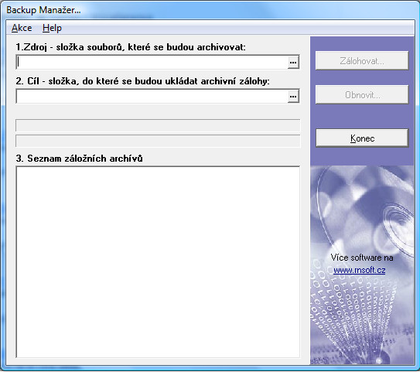Open the Akce menu
420x372 pixels.
(22, 28)
